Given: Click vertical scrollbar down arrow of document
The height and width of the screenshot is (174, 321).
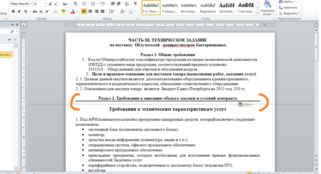Looking at the screenshot, I should (x=316, y=156).
